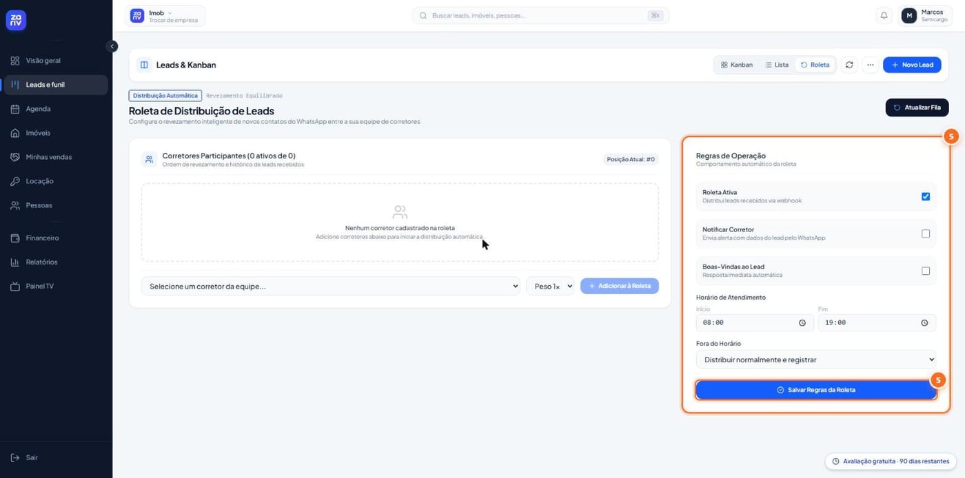Click the clock icon in Início time field

click(x=802, y=322)
